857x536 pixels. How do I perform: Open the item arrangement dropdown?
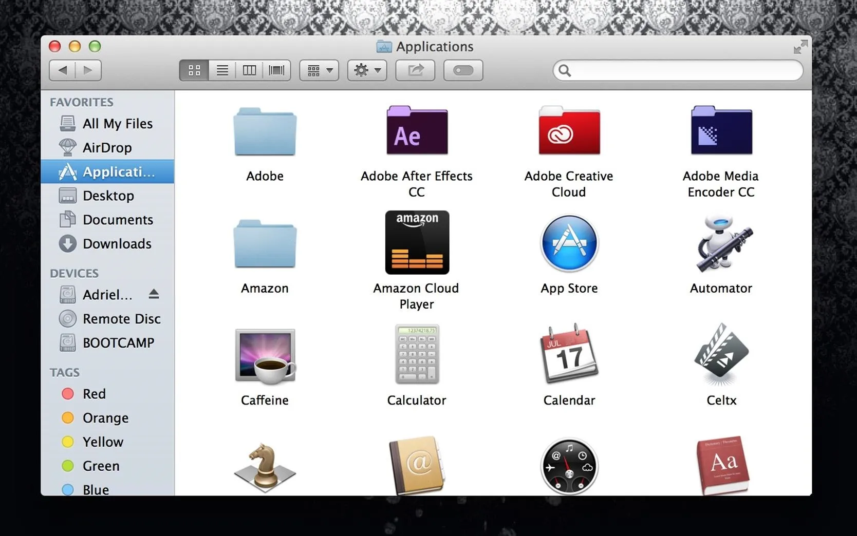point(319,70)
